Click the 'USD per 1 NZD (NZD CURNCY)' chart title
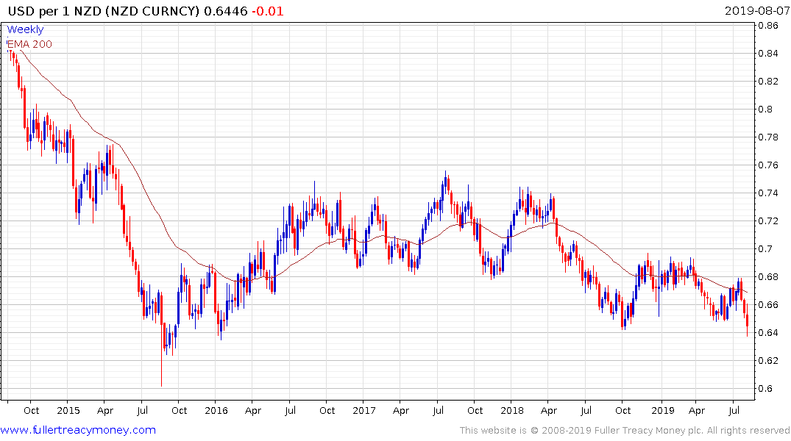The image size is (791, 441). (x=104, y=11)
